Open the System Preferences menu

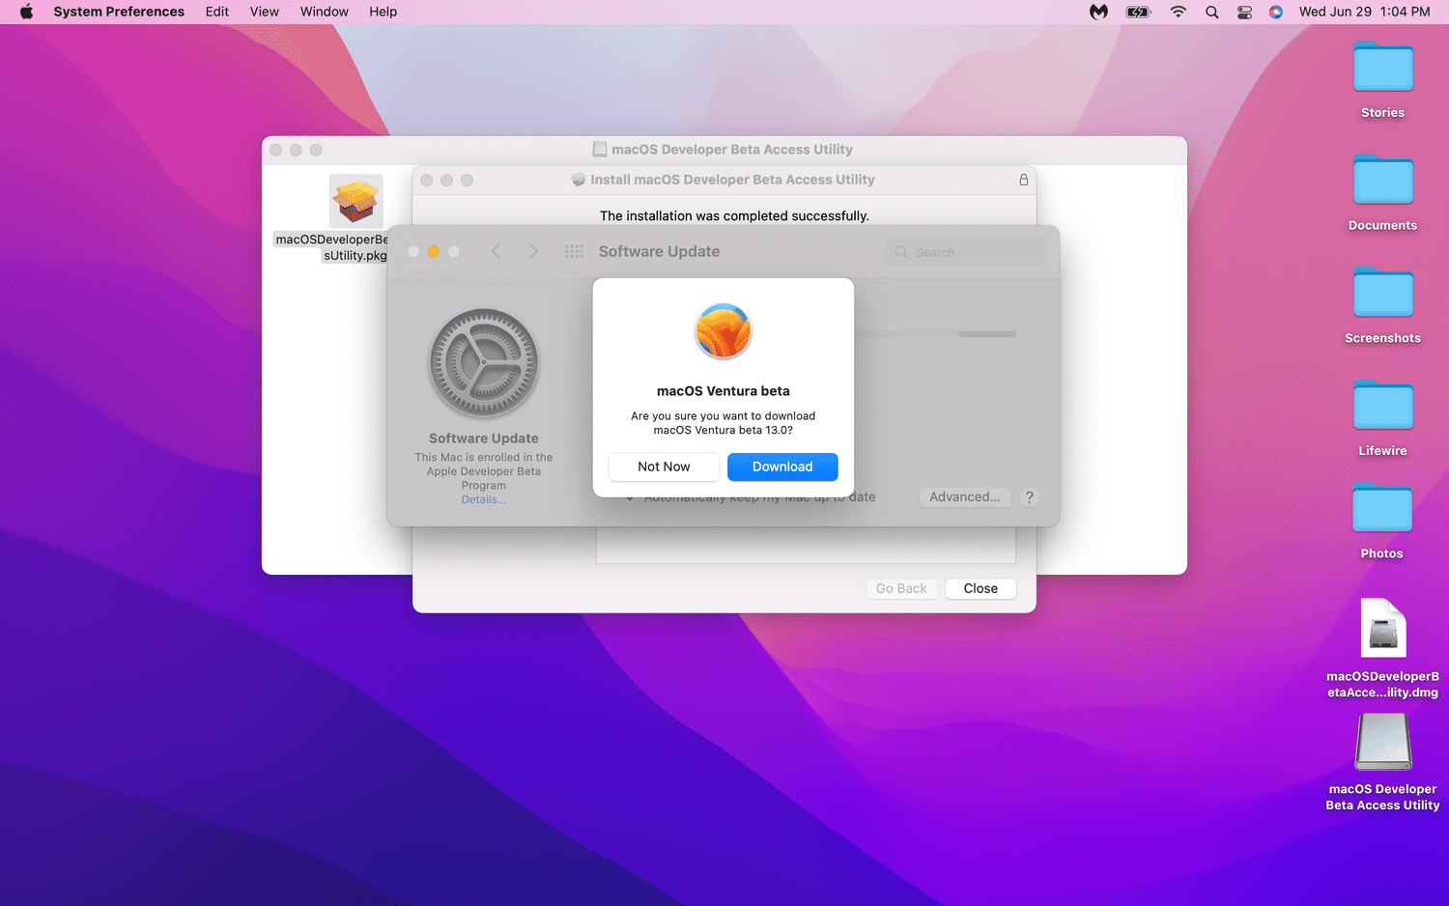click(119, 12)
